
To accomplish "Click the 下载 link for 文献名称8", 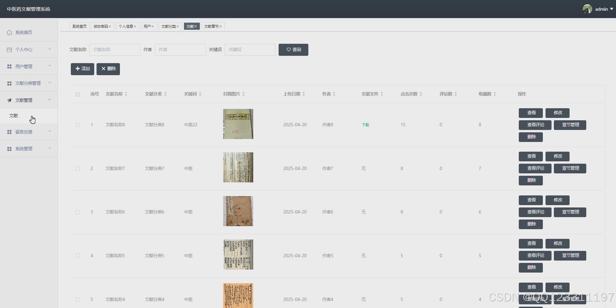I will coord(365,125).
